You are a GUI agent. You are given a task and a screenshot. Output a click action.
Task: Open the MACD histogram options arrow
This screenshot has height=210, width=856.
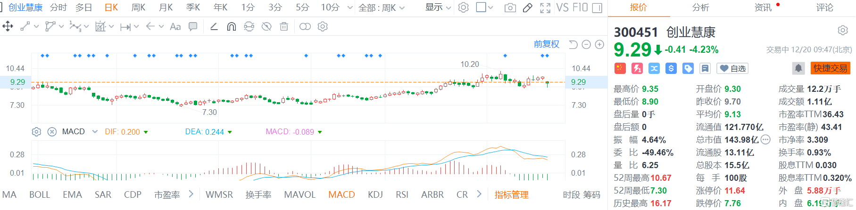point(320,132)
